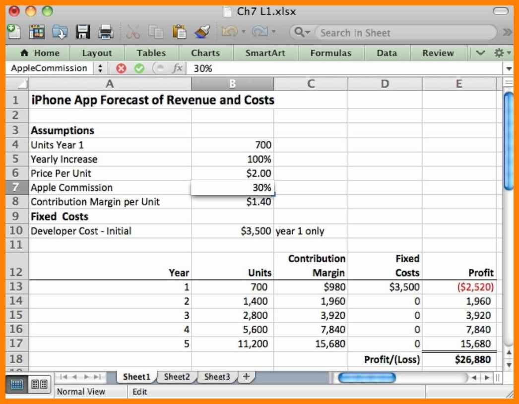Image resolution: width=519 pixels, height=404 pixels.
Task: Jump to first sheet navigation arrow
Action: tap(63, 377)
